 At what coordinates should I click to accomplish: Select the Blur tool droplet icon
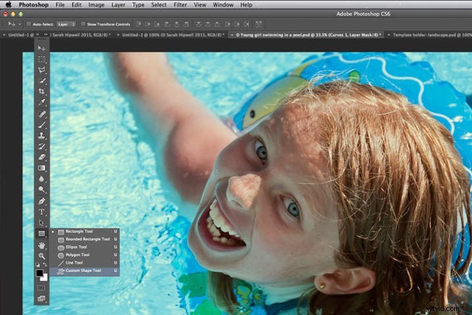point(41,179)
